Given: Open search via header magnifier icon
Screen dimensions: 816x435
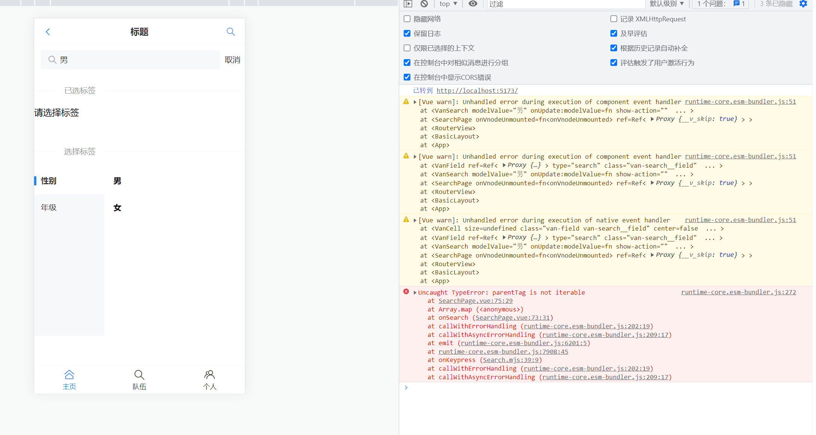Looking at the screenshot, I should (231, 32).
